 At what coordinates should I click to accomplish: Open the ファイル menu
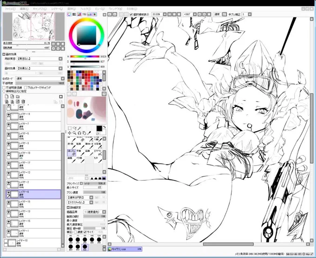pos(10,9)
